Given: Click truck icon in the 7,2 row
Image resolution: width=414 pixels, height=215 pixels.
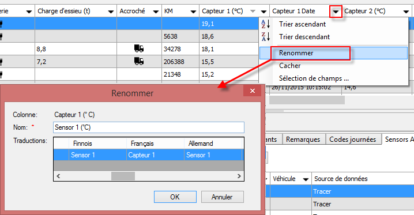Looking at the screenshot, I should coord(139,61).
